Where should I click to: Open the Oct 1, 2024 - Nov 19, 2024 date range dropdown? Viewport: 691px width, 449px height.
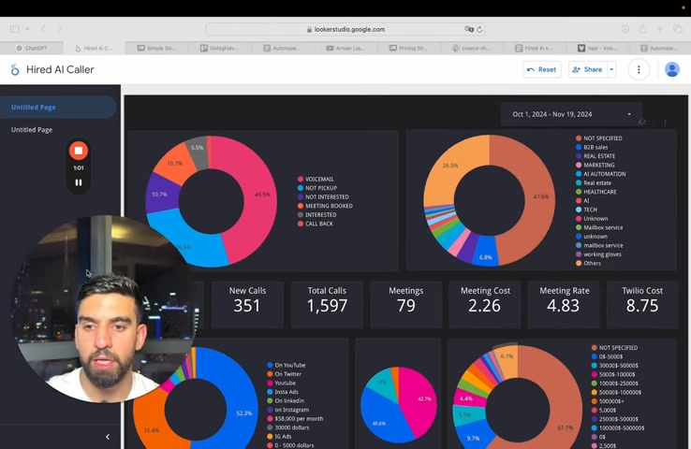coord(571,114)
